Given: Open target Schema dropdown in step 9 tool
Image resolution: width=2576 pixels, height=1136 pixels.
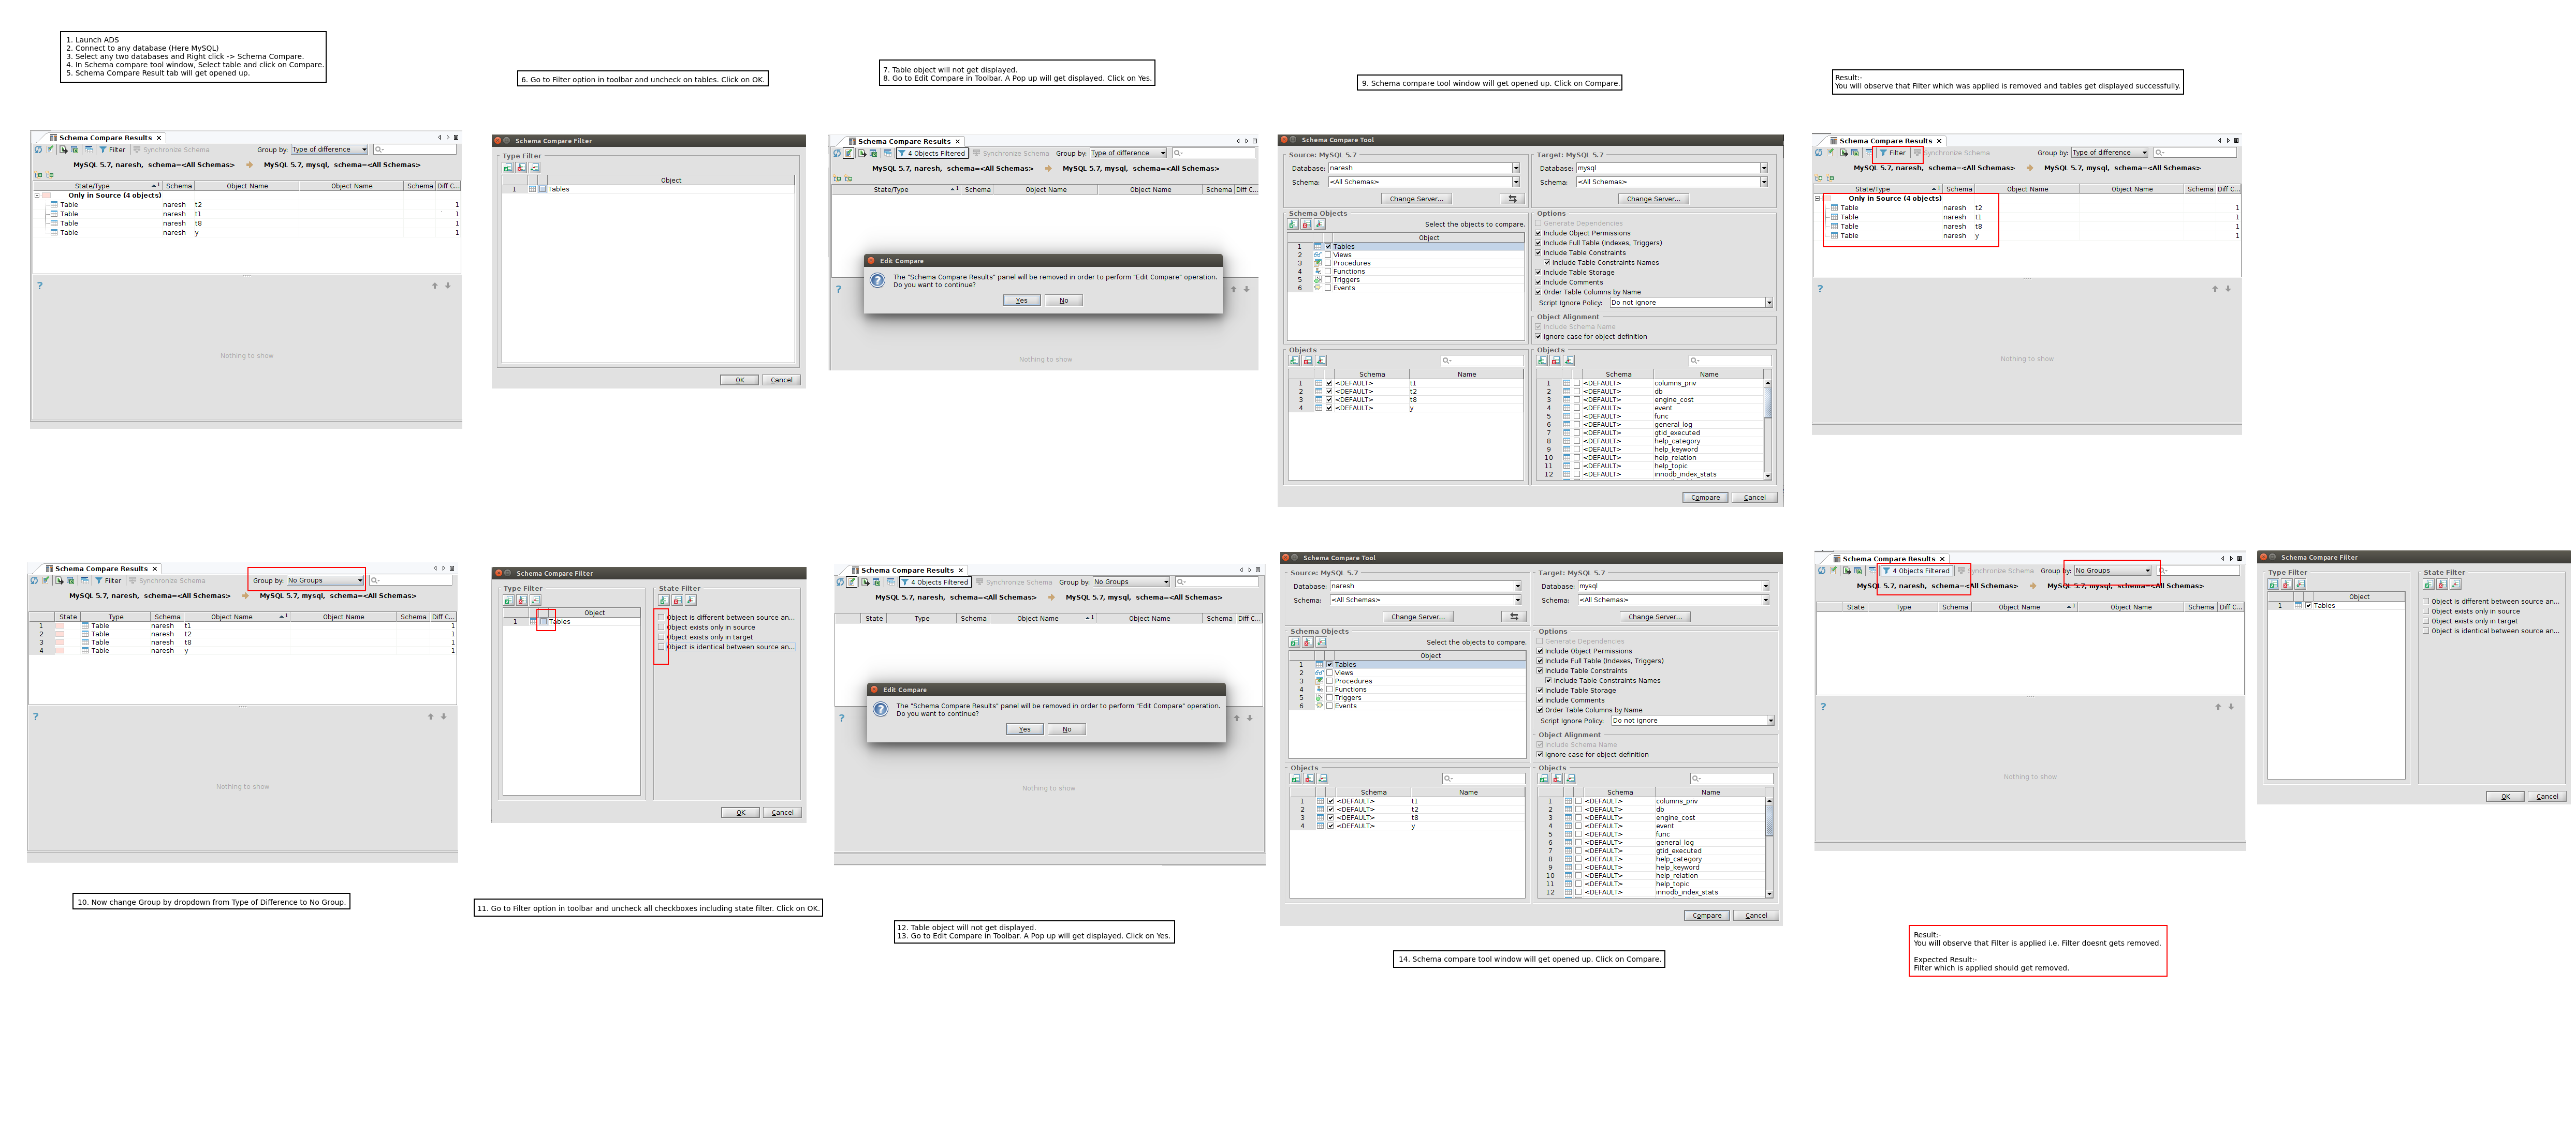Looking at the screenshot, I should (1671, 182).
